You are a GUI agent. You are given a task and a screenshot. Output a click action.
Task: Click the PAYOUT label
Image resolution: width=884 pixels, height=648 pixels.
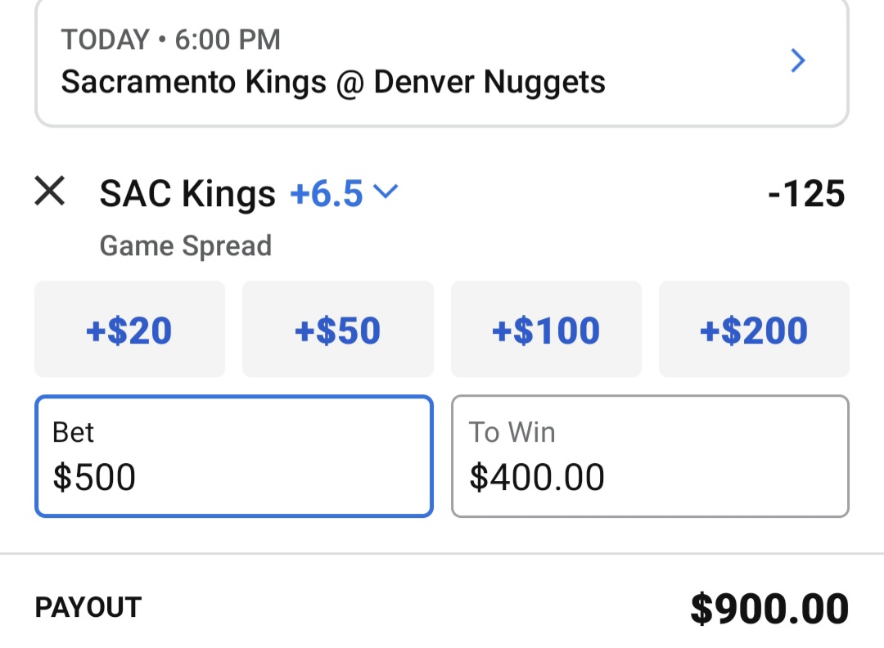88,608
